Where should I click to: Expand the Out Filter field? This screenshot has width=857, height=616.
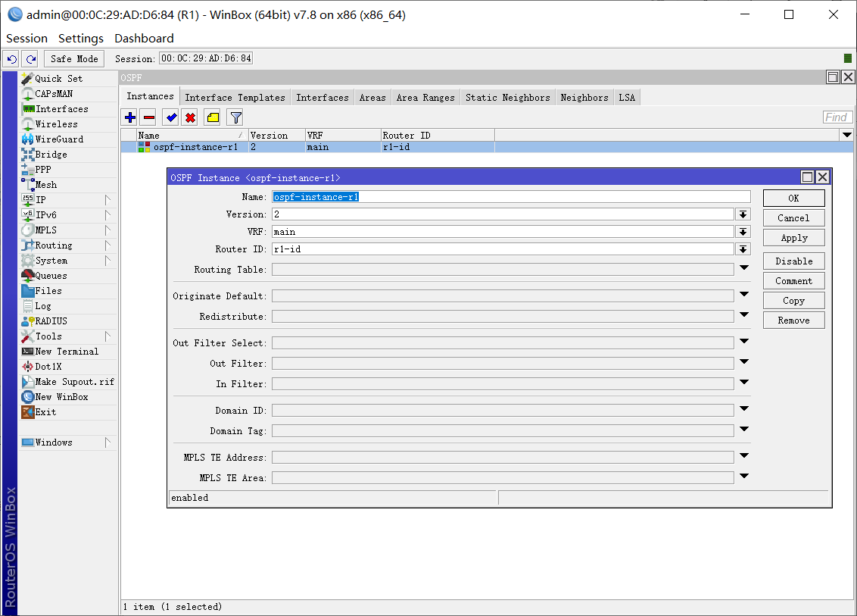click(744, 361)
